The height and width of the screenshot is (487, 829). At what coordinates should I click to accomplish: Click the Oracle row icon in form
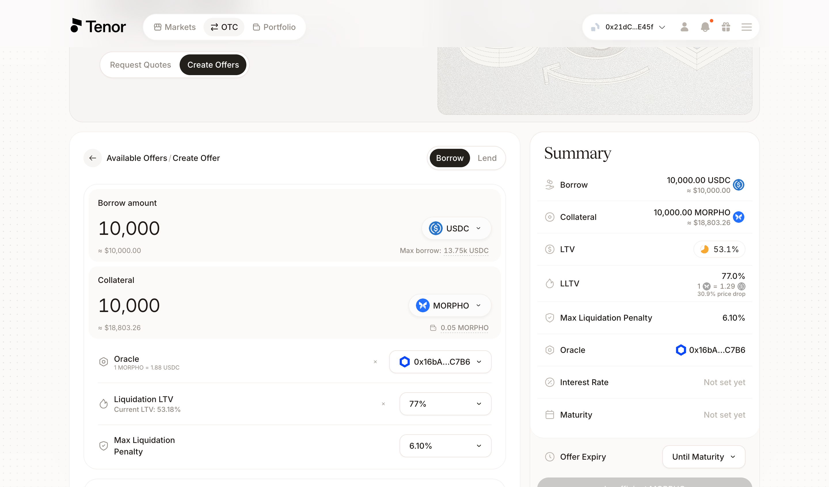coord(103,362)
